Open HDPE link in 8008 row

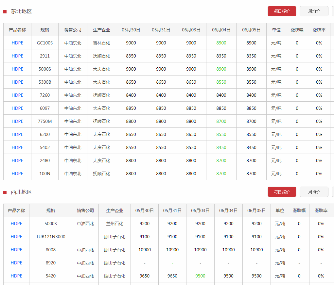coord(16,250)
